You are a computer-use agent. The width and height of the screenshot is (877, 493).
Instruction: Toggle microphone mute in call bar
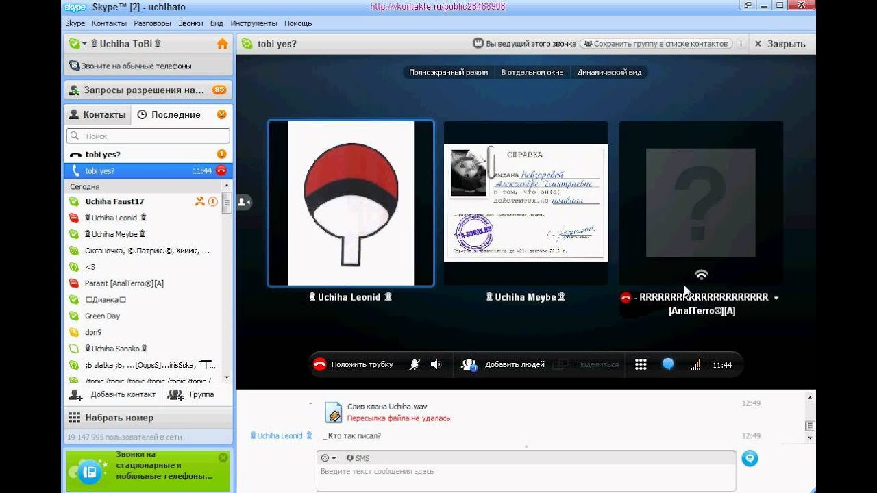pyautogui.click(x=415, y=365)
